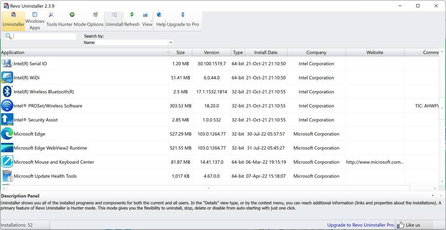This screenshot has width=446, height=230.
Task: Select the row Intel Security Assist
Action: click(220, 120)
